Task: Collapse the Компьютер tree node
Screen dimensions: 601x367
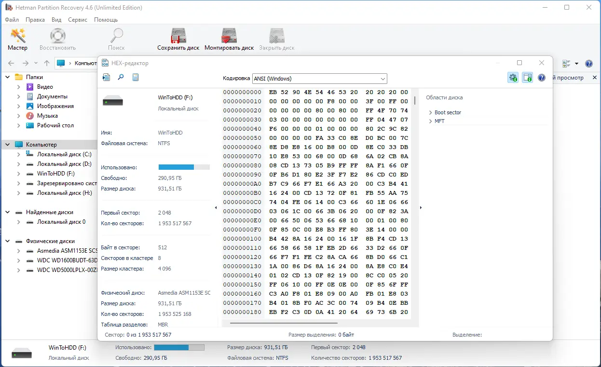Action: [8, 145]
